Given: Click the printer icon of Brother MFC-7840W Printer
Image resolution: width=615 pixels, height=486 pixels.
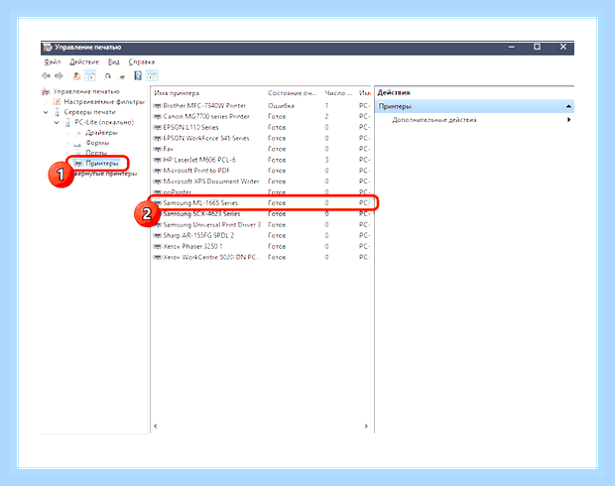Looking at the screenshot, I should pyautogui.click(x=158, y=106).
